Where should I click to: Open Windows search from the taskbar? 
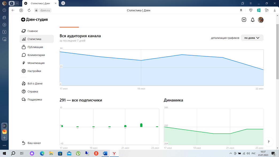pyautogui.click(x=13, y=153)
